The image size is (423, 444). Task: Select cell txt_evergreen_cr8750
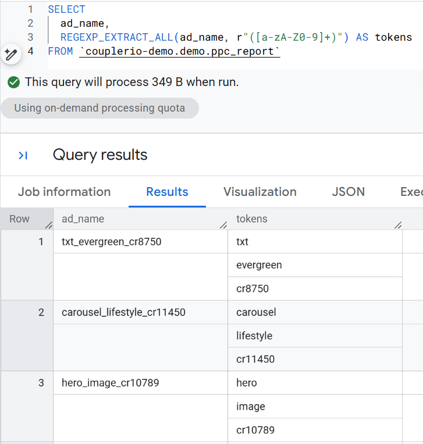[x=141, y=242]
